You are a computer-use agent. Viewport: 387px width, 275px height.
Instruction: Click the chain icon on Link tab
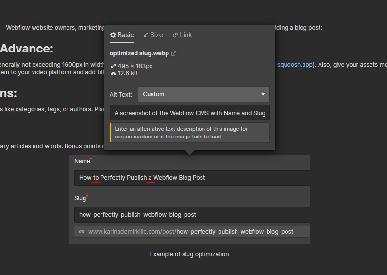pos(175,35)
